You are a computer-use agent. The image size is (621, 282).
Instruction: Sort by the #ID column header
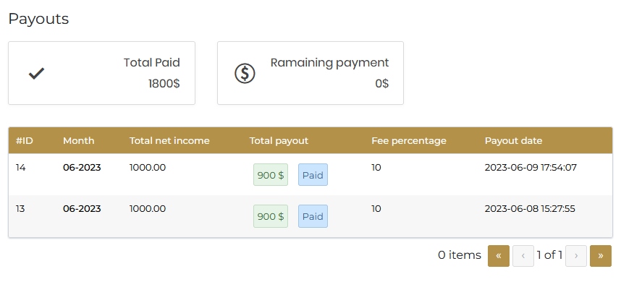coord(24,141)
